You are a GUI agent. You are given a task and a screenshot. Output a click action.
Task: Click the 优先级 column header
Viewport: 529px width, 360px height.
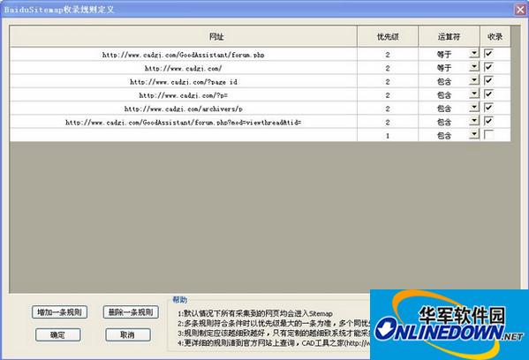pos(388,36)
